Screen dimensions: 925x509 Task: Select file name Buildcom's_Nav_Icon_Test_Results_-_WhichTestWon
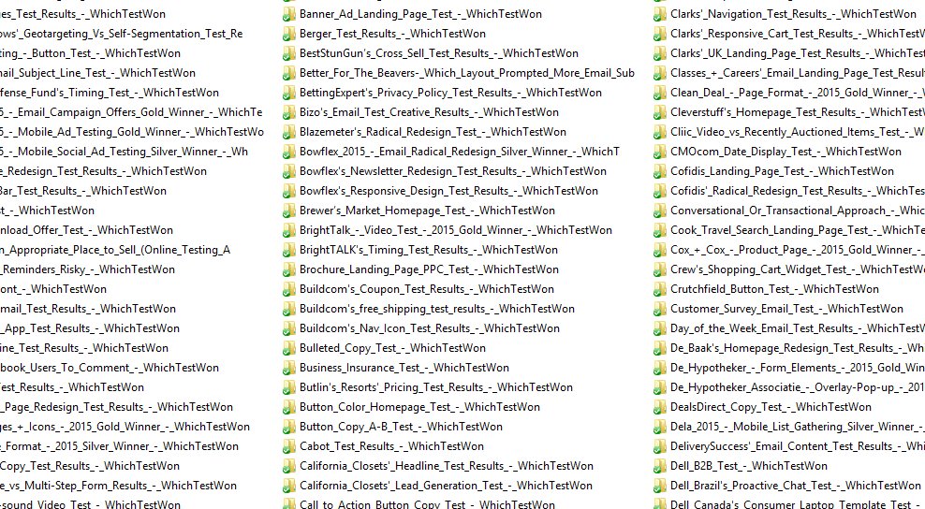point(430,328)
